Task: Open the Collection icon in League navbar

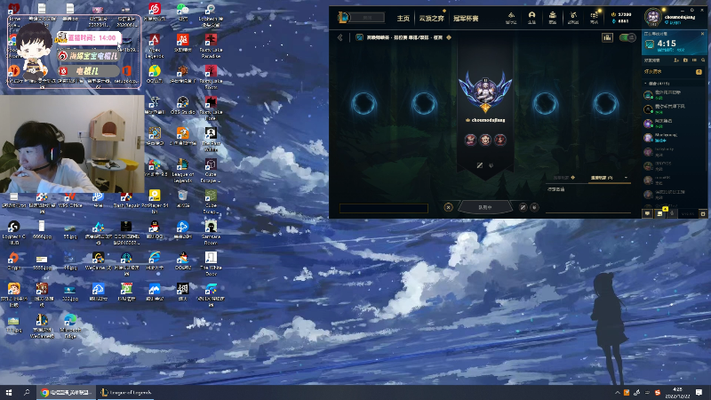Action: 511,18
